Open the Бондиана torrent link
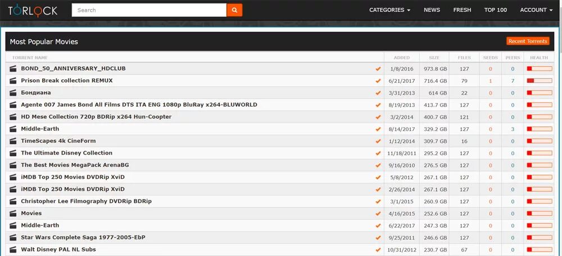 click(36, 93)
